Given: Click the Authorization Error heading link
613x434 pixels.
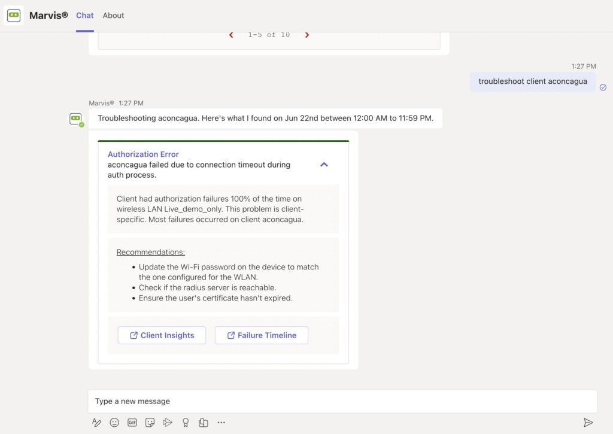Looking at the screenshot, I should pyautogui.click(x=143, y=154).
